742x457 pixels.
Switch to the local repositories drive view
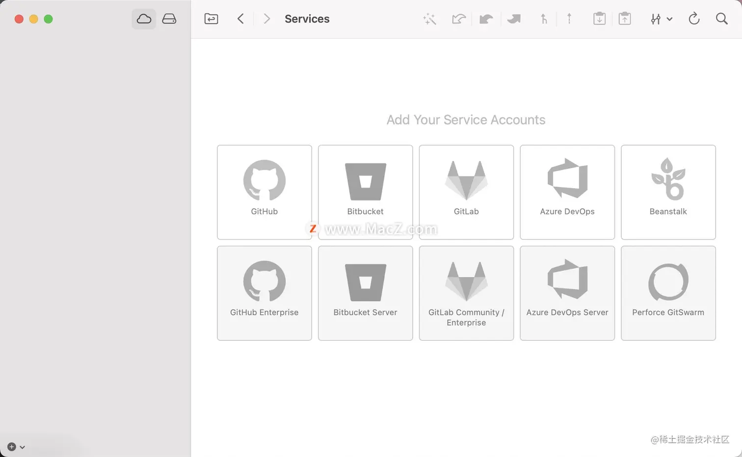point(169,19)
